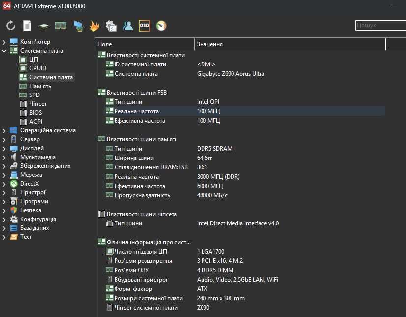Screen dimensions: 406x317
Task: Select CPUID in the tree
Action: [x=38, y=68]
